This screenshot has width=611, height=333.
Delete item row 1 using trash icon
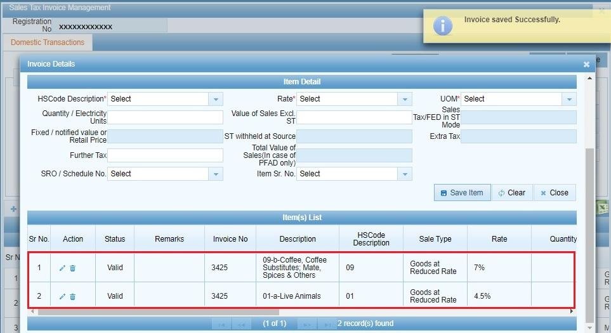[72, 268]
